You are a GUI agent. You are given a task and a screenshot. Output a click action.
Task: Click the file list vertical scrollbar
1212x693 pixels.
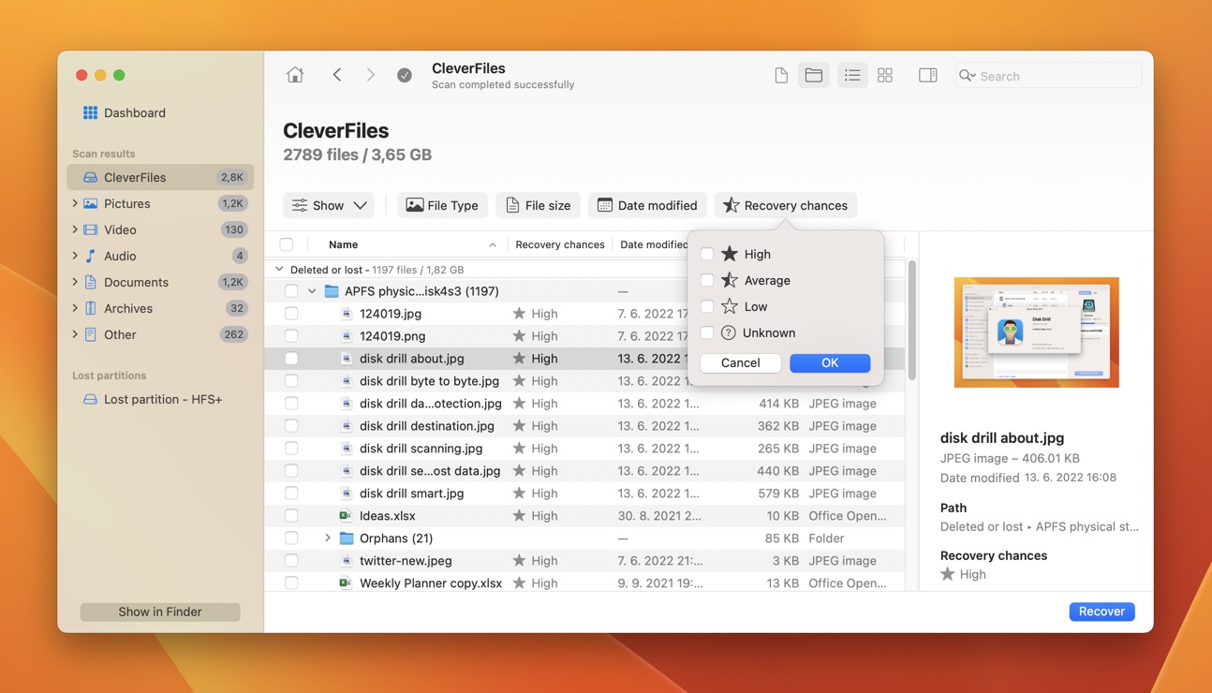[911, 320]
